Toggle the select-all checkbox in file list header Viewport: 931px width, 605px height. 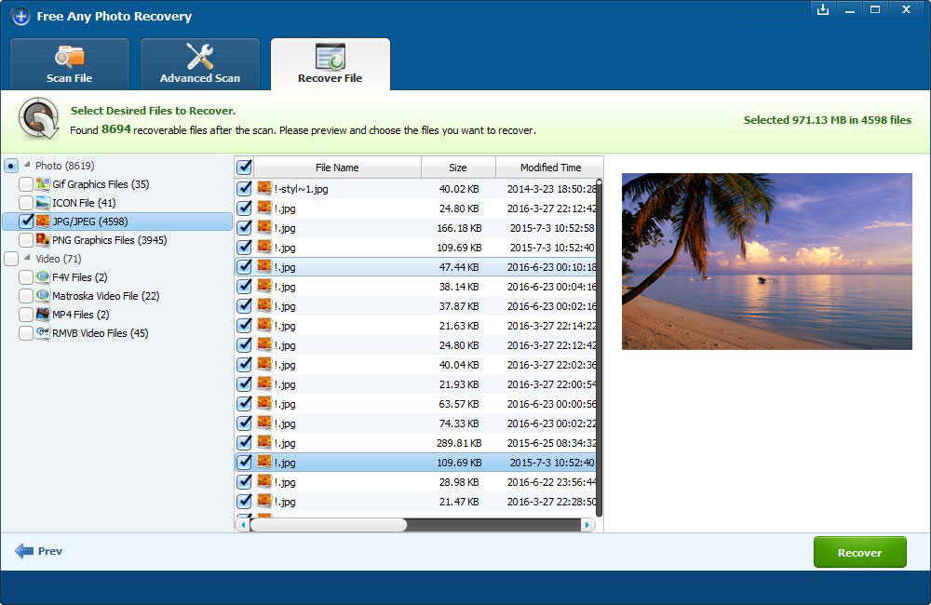pyautogui.click(x=245, y=168)
